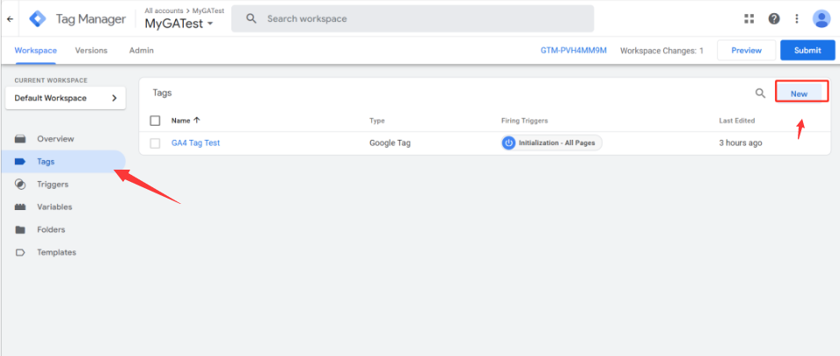Image resolution: width=840 pixels, height=356 pixels.
Task: Open the Default Workspace selector
Action: click(65, 98)
